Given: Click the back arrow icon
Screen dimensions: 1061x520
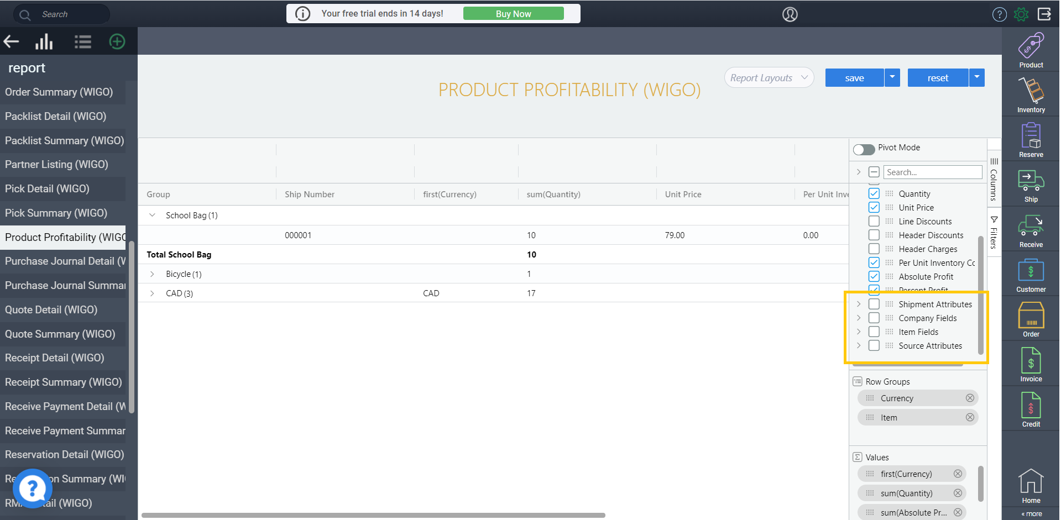Looking at the screenshot, I should pyautogui.click(x=11, y=41).
